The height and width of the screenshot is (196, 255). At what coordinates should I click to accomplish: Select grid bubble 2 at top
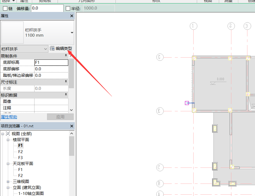pyautogui.click(x=231, y=26)
